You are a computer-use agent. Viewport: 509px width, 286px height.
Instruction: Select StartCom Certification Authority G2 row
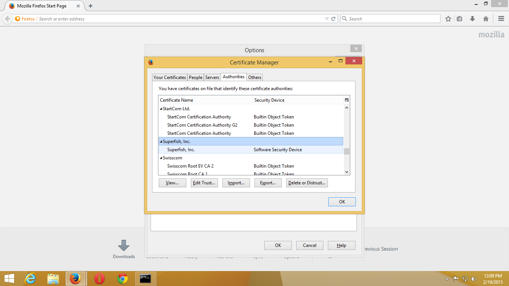[x=251, y=125]
